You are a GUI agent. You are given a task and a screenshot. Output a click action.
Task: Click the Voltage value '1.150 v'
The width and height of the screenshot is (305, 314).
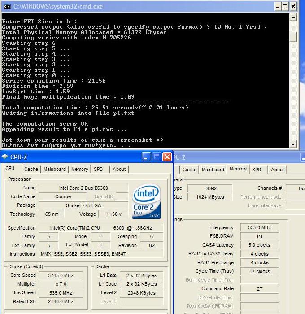pos(113,214)
